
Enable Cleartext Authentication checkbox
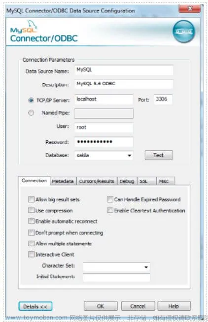pyautogui.click(x=110, y=210)
